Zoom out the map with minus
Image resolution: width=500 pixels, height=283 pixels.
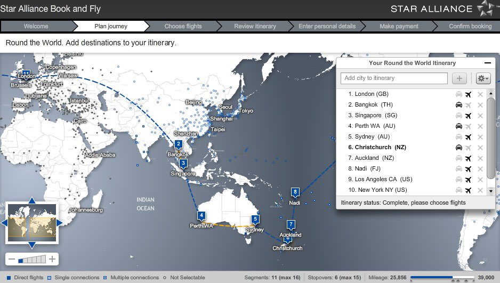pos(12,259)
